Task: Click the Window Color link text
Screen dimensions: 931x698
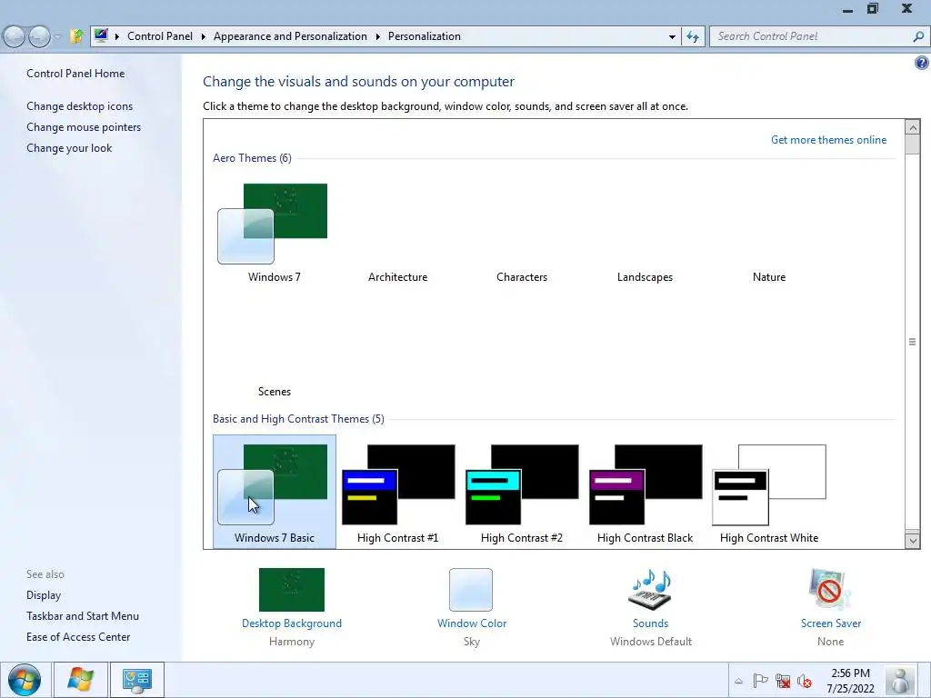Action: tap(472, 623)
